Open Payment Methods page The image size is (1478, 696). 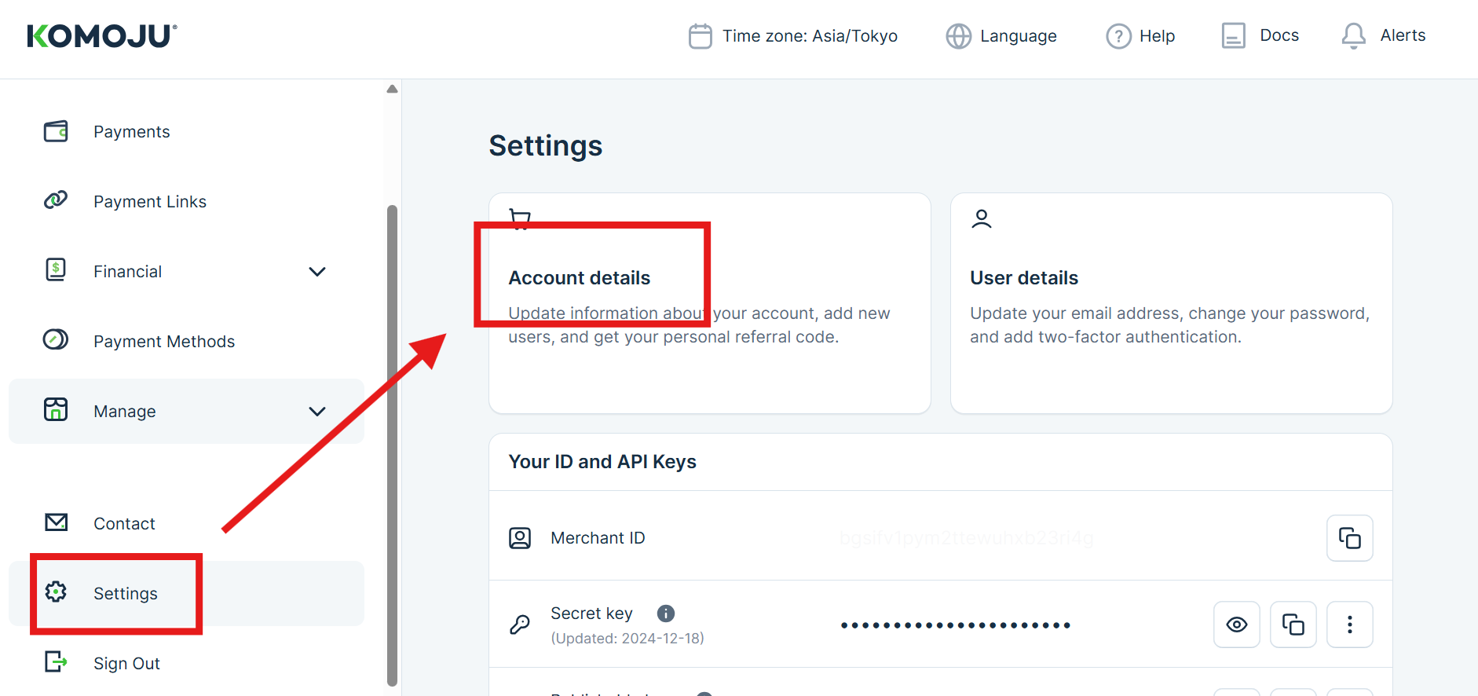[163, 342]
